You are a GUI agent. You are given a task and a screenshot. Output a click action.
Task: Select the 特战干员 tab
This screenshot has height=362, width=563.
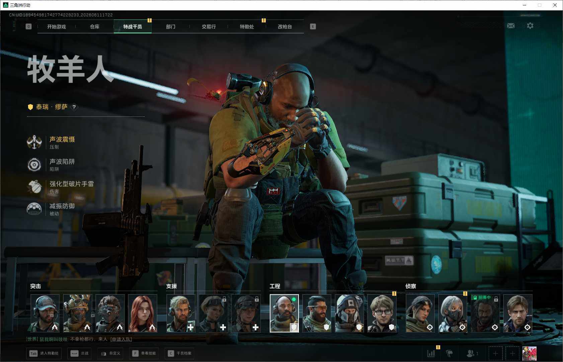(x=133, y=26)
